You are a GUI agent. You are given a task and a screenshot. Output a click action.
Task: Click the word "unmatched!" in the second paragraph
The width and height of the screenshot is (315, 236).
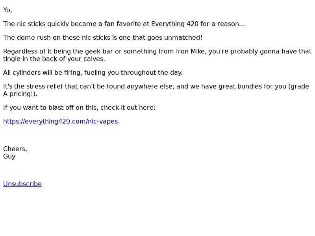(x=183, y=37)
